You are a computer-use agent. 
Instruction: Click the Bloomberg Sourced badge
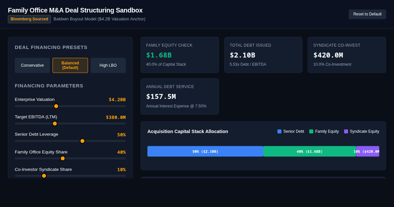(x=29, y=19)
